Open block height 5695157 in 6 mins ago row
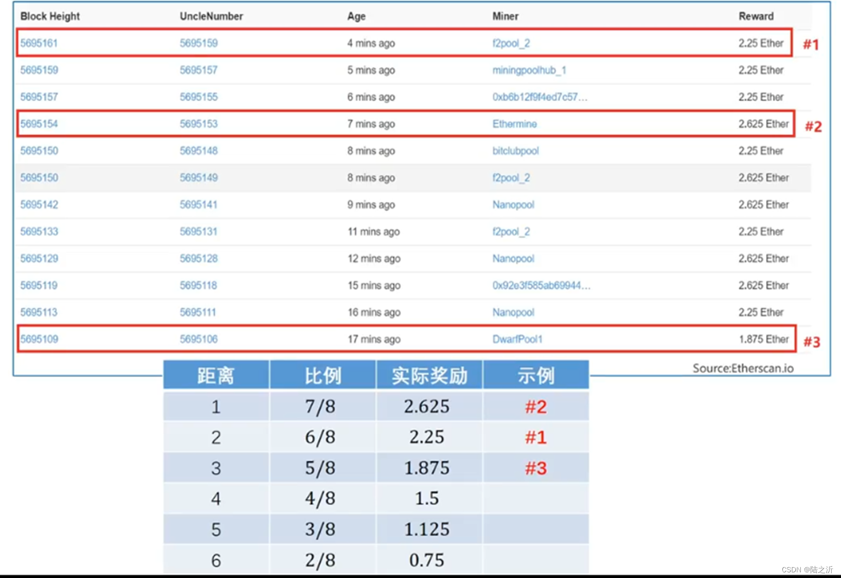 coord(39,97)
